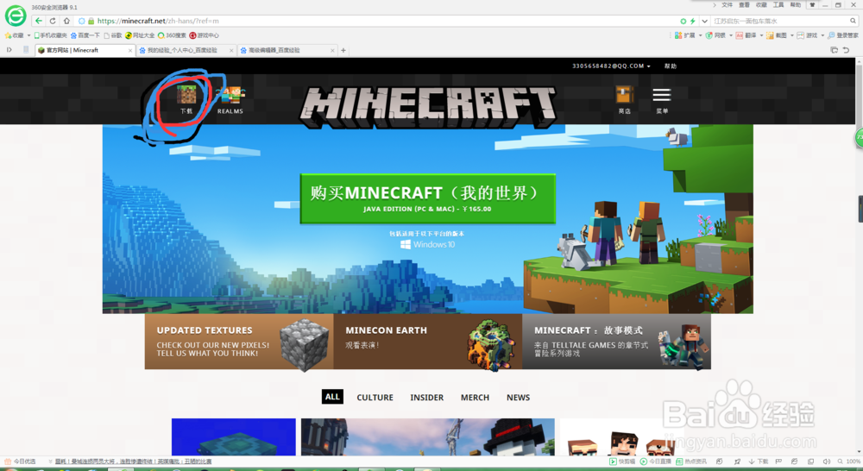Open the 360 browser logo menu
This screenshot has width=863, height=471.
tap(16, 16)
